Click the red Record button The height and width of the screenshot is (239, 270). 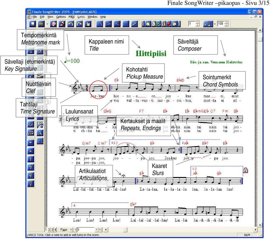point(169,24)
